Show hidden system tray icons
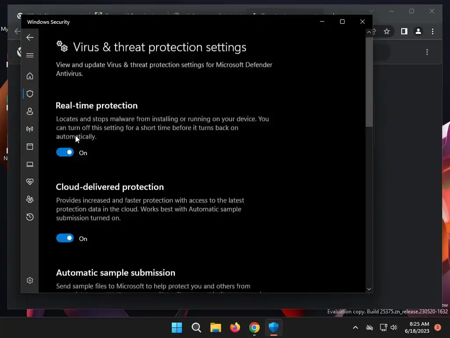The width and height of the screenshot is (450, 338). 355,327
